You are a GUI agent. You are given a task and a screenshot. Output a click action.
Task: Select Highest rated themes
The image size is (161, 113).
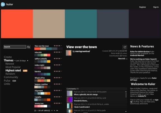[13, 70]
